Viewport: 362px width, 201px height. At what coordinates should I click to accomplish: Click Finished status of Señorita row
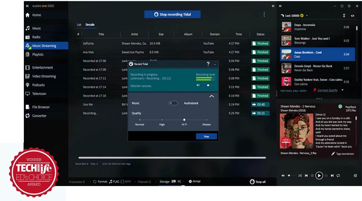click(x=261, y=43)
